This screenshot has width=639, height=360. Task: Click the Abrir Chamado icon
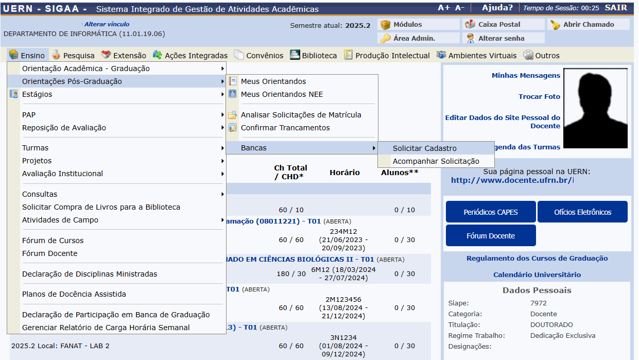coord(555,25)
